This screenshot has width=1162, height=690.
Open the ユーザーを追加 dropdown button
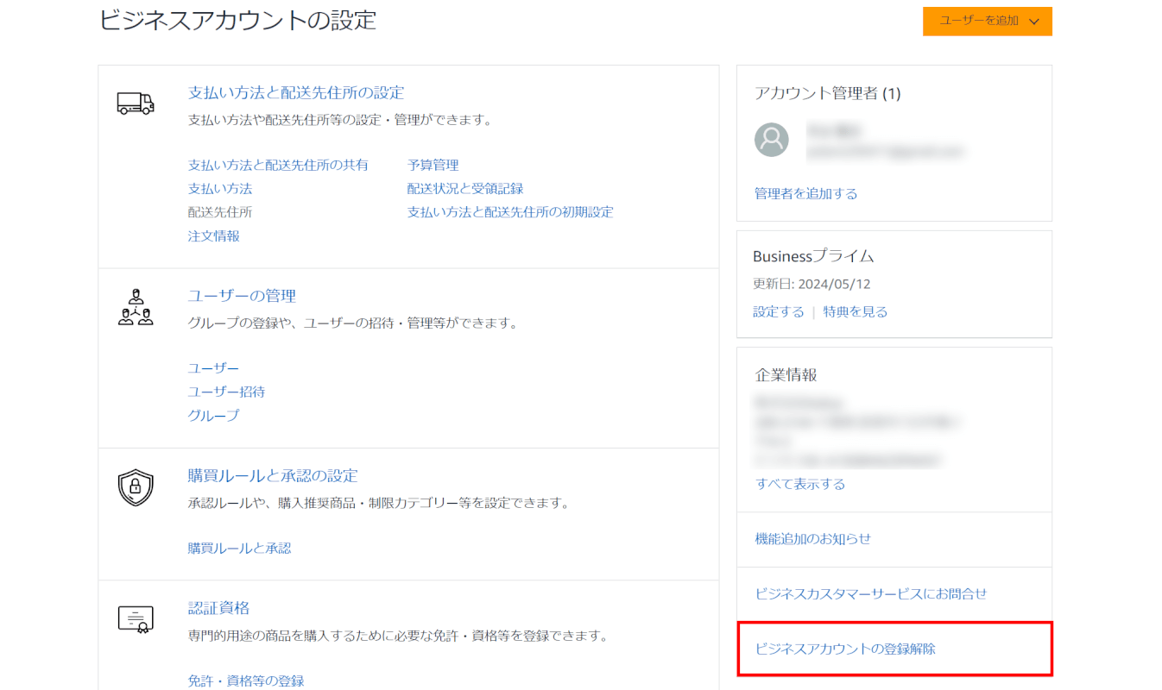[x=987, y=22]
